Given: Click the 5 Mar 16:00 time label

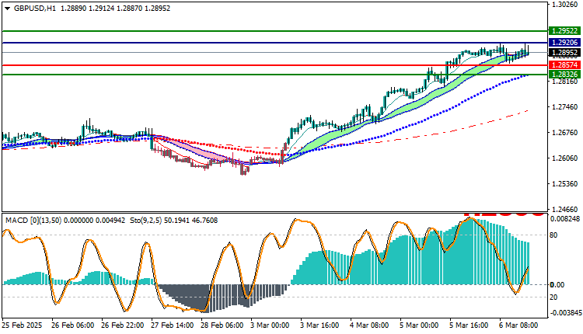Looking at the screenshot, I should pyautogui.click(x=470, y=325).
